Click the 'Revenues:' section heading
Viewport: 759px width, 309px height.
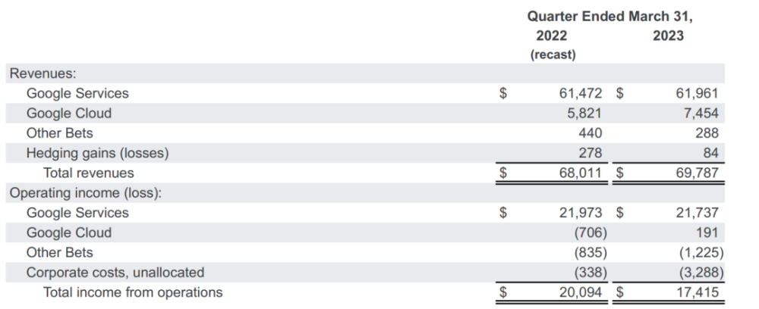pos(44,73)
